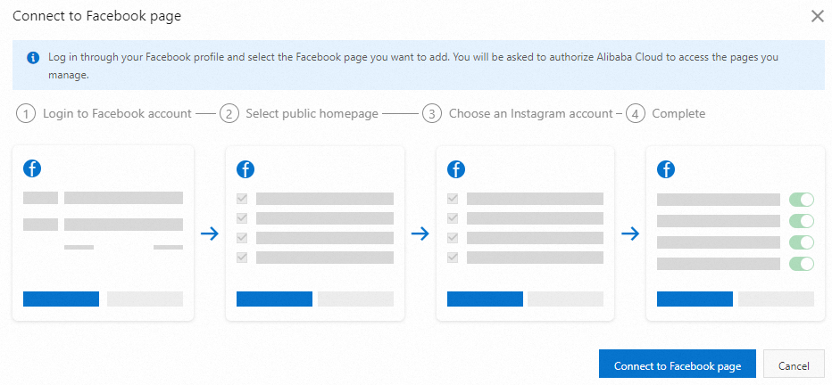
Task: Click Facebook logo in the fourth step card
Action: (x=666, y=168)
